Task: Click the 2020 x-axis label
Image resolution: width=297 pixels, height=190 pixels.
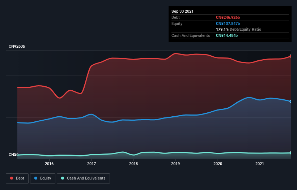Action: click(x=218, y=164)
